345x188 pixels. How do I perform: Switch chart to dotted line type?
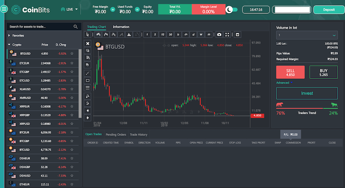pyautogui.click(x=137, y=34)
